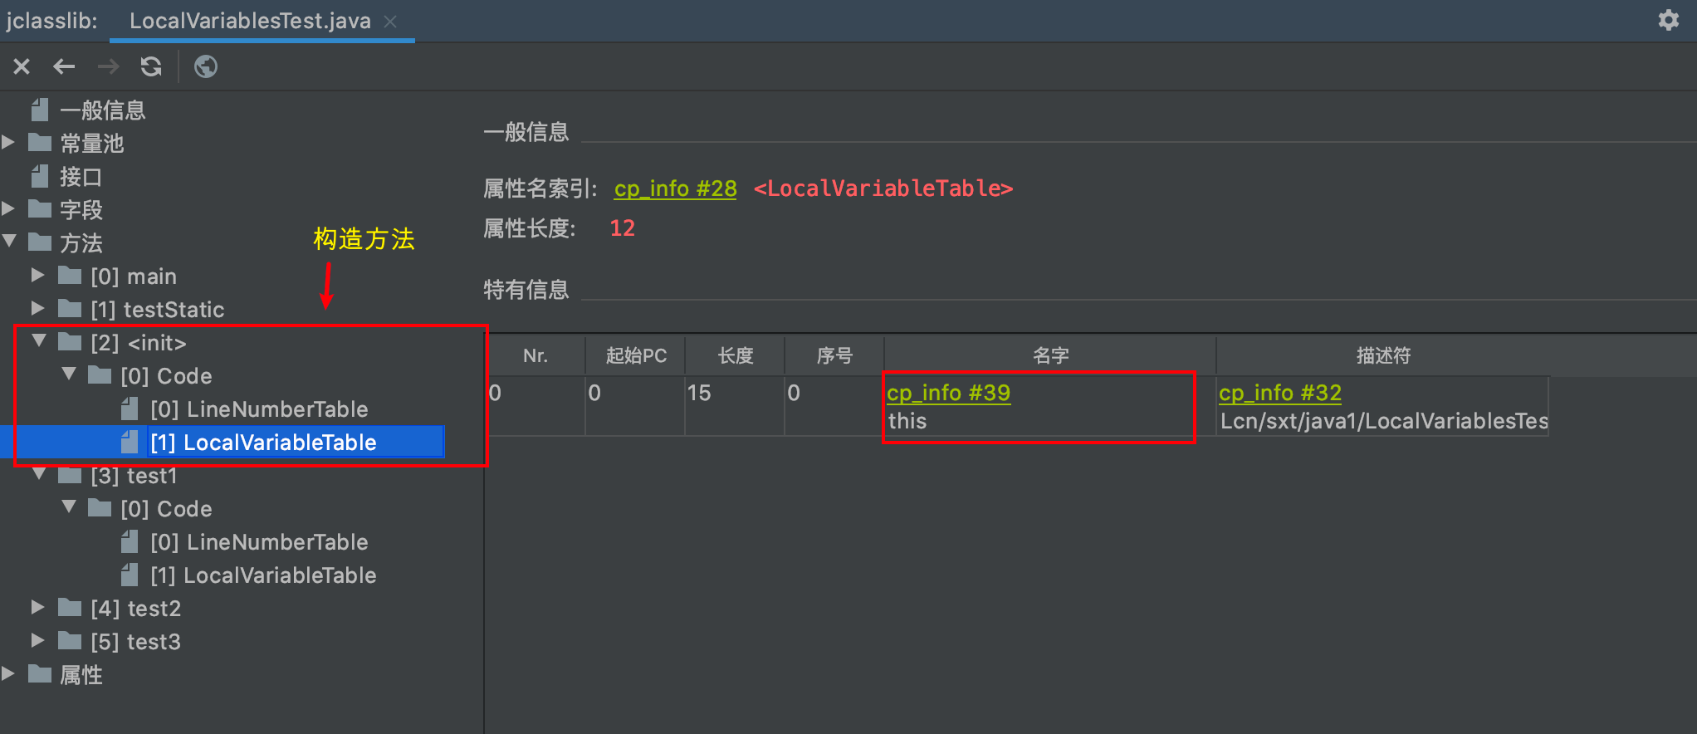Open [1] LocalVariableTable under test1
Viewport: 1697px width, 734px height.
[263, 575]
